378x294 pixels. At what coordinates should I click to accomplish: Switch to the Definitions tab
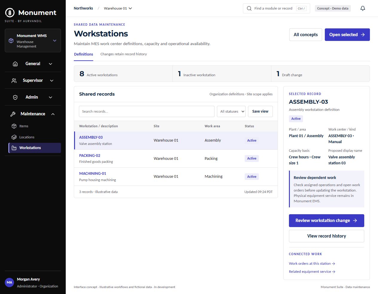[84, 54]
